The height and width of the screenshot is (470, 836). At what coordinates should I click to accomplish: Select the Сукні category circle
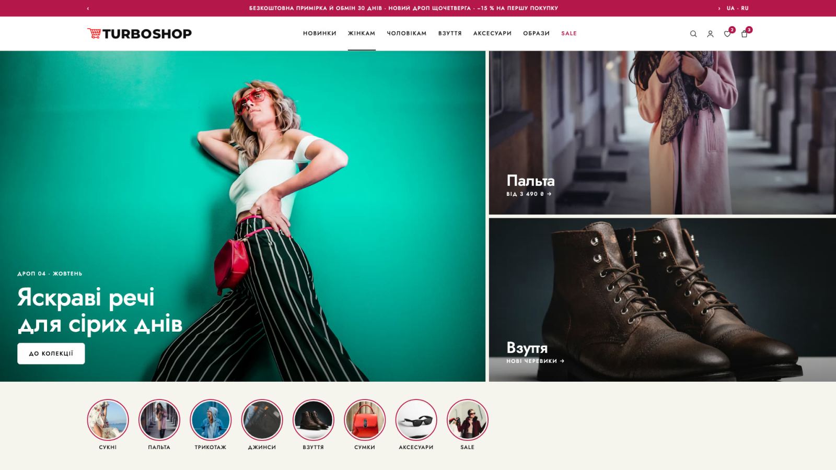coord(108,420)
